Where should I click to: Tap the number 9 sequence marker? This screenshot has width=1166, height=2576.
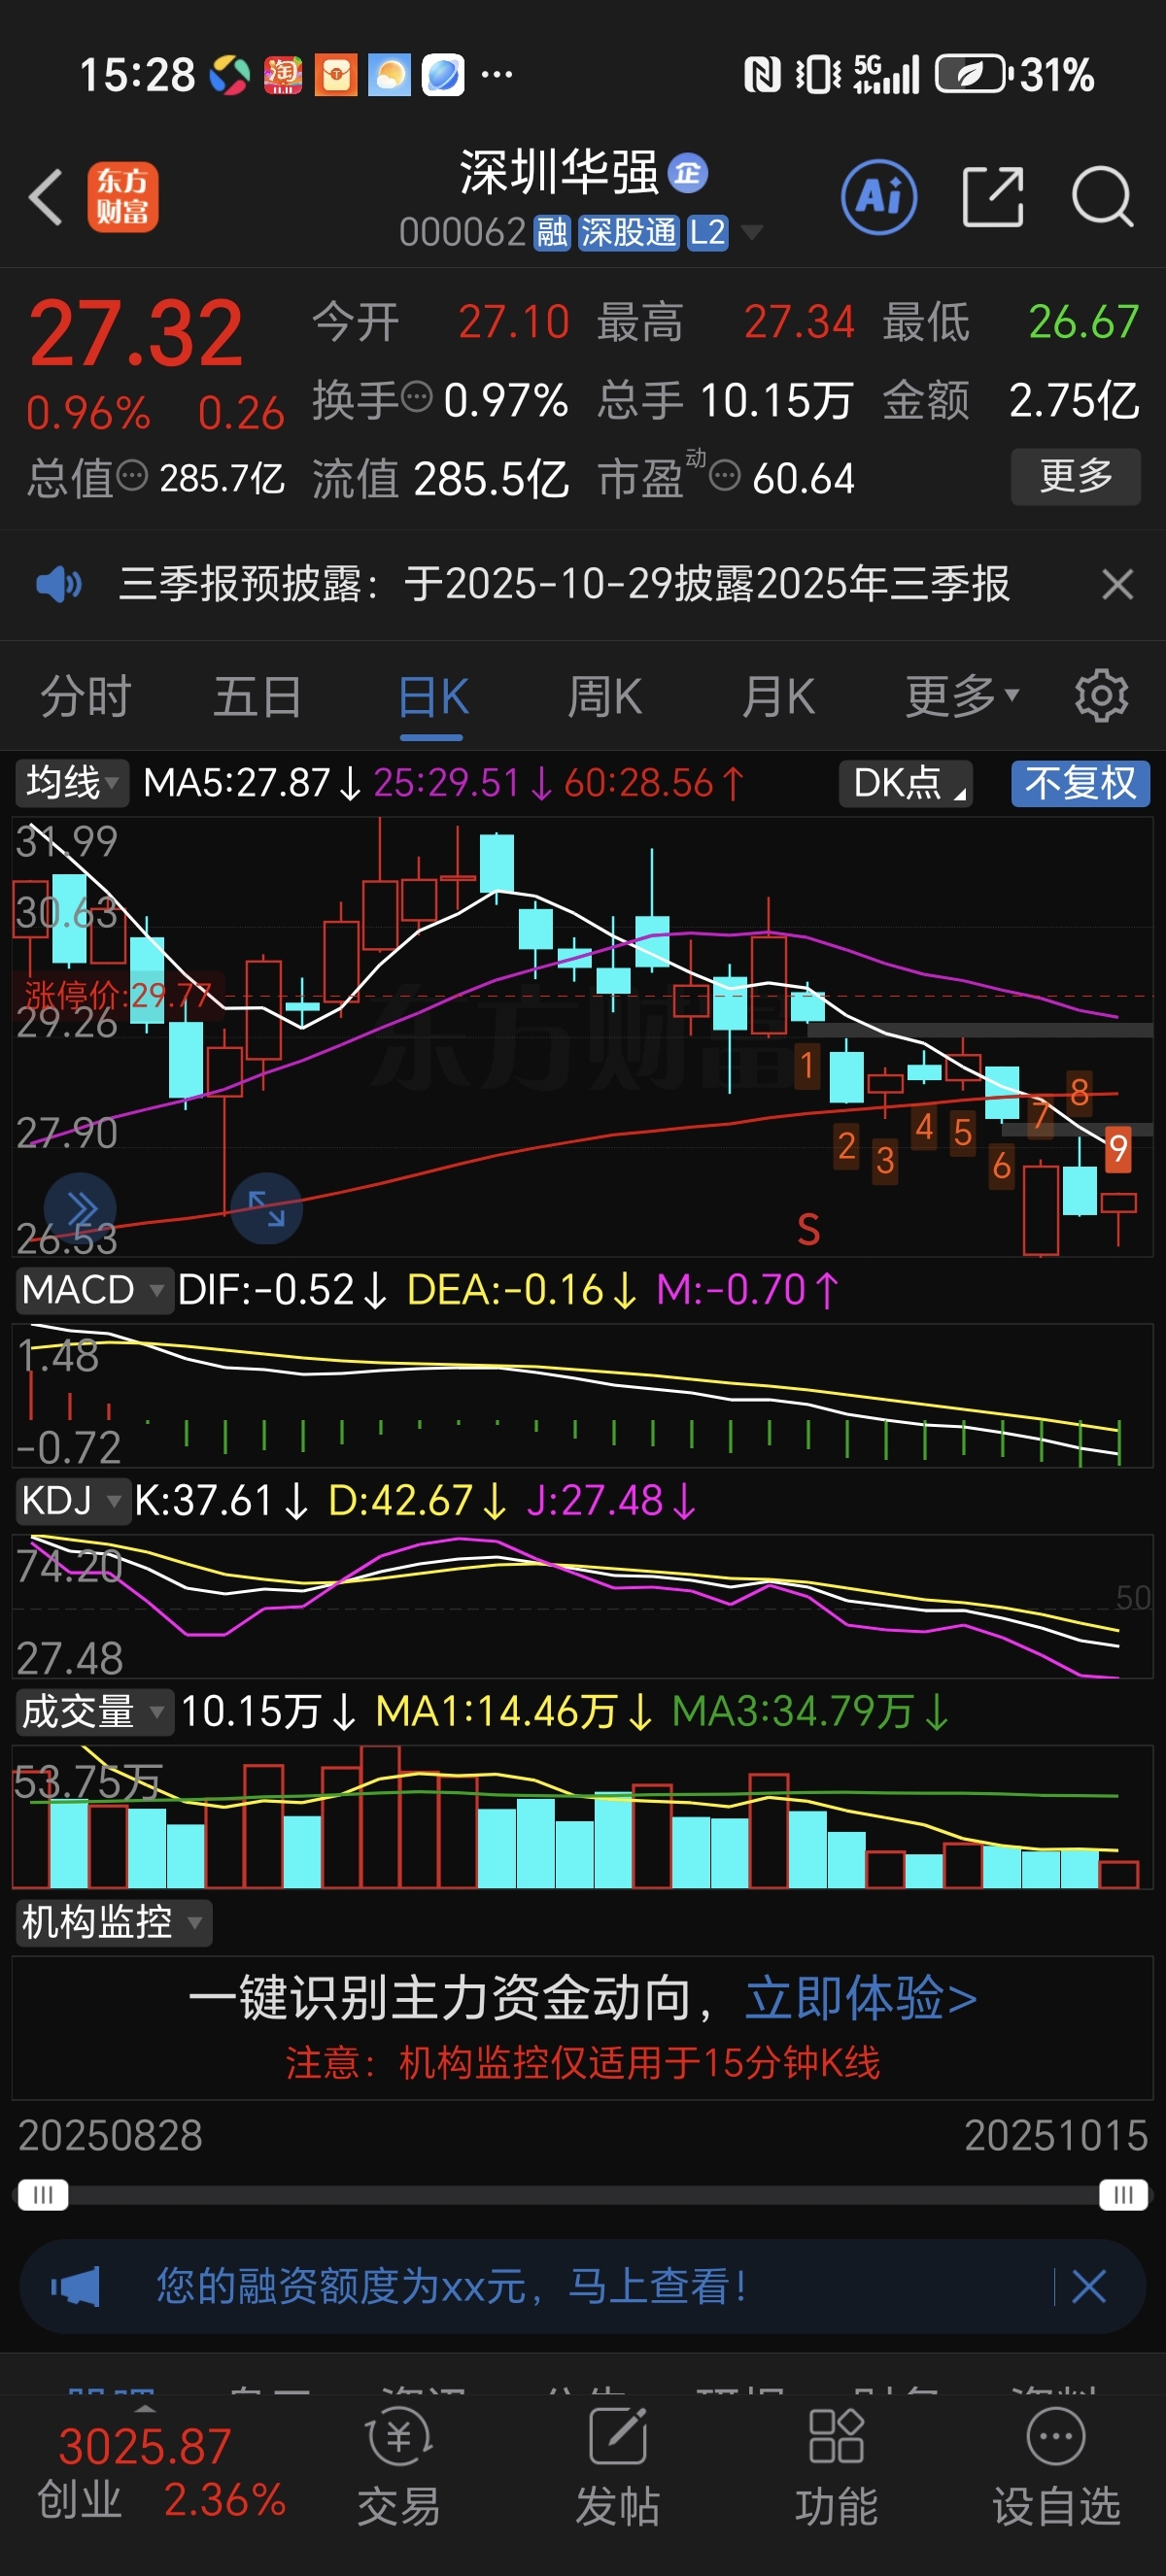[x=1118, y=1150]
